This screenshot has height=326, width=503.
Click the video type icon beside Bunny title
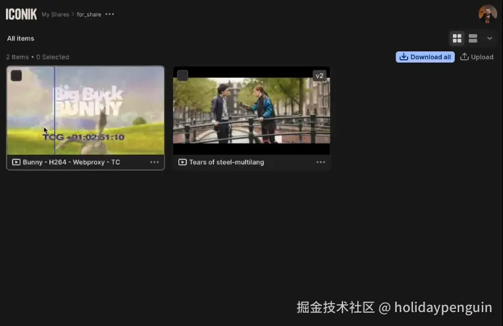point(16,162)
